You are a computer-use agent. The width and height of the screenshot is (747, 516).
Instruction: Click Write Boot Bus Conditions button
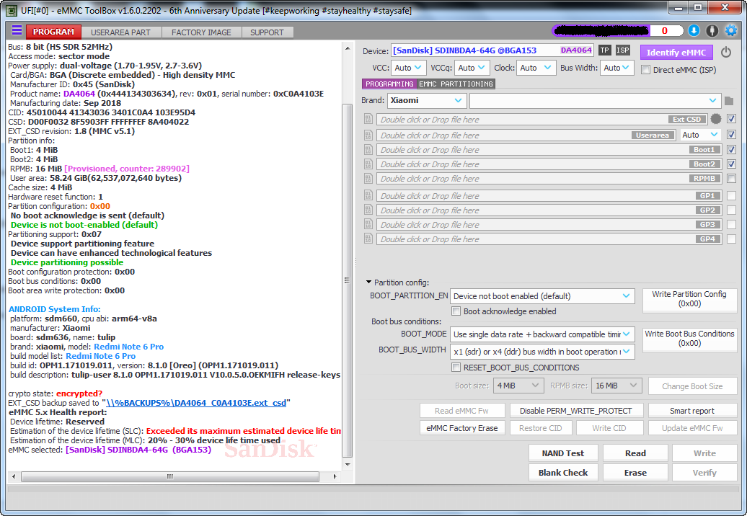[x=689, y=339]
